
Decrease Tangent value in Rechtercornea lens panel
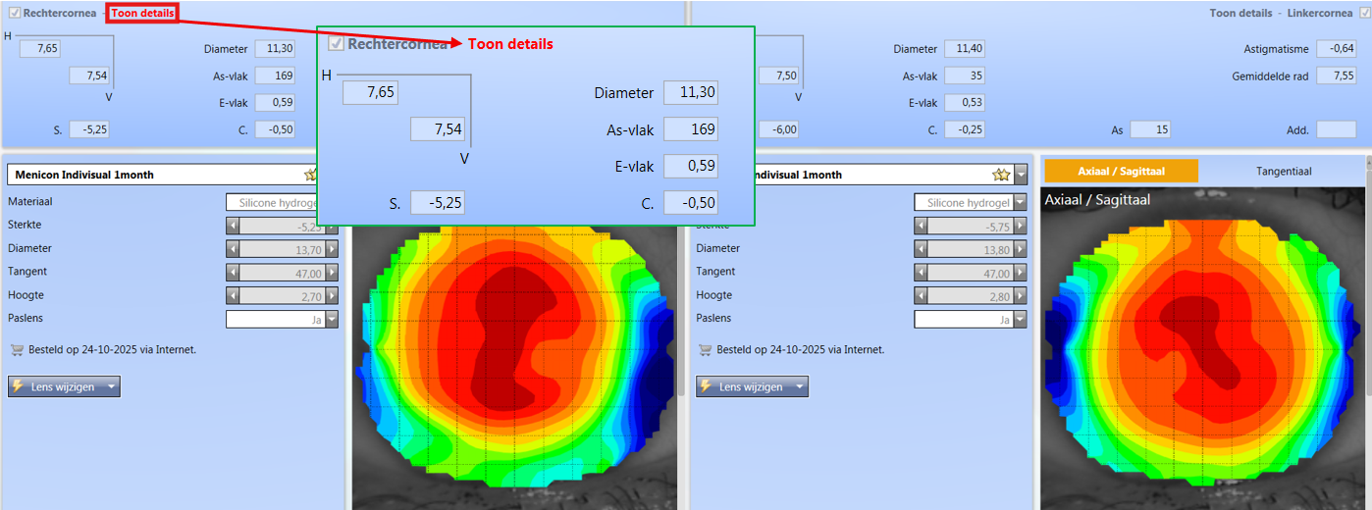(x=233, y=273)
